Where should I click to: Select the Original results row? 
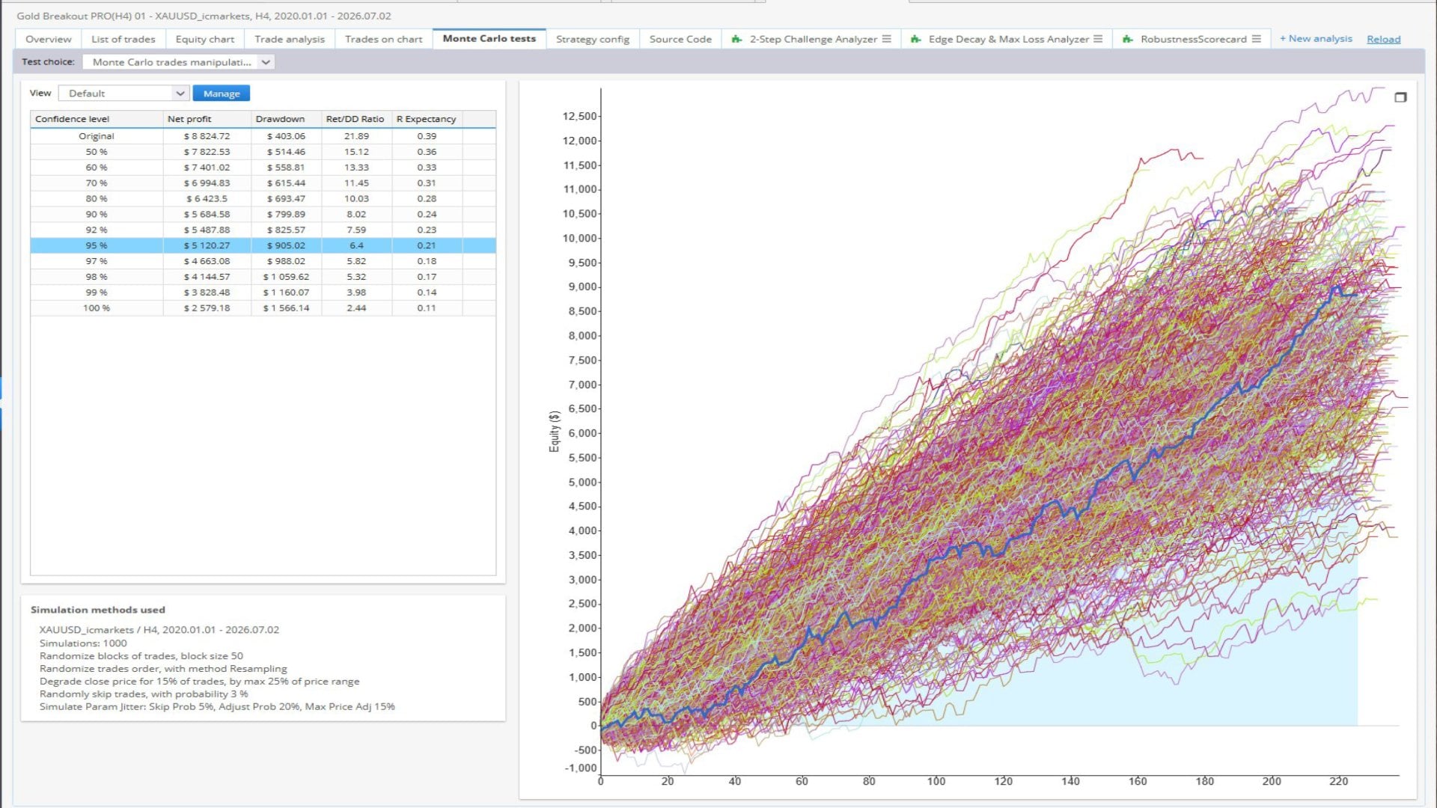pyautogui.click(x=263, y=136)
